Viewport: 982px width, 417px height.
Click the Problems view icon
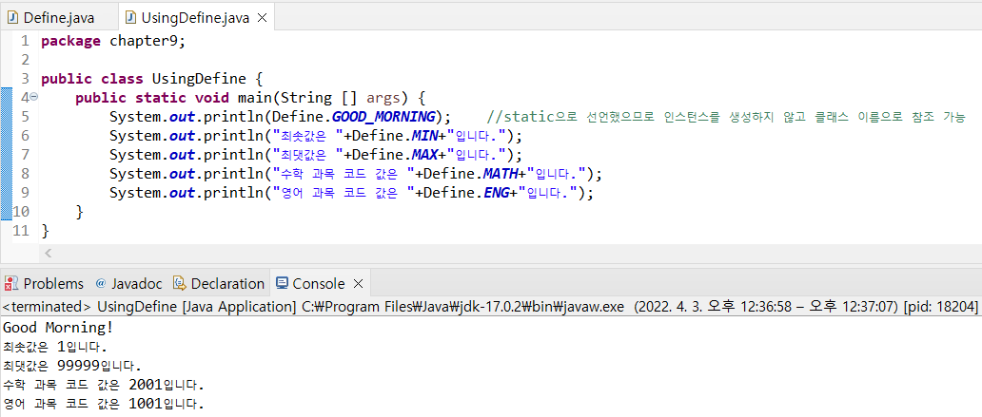click(x=12, y=283)
